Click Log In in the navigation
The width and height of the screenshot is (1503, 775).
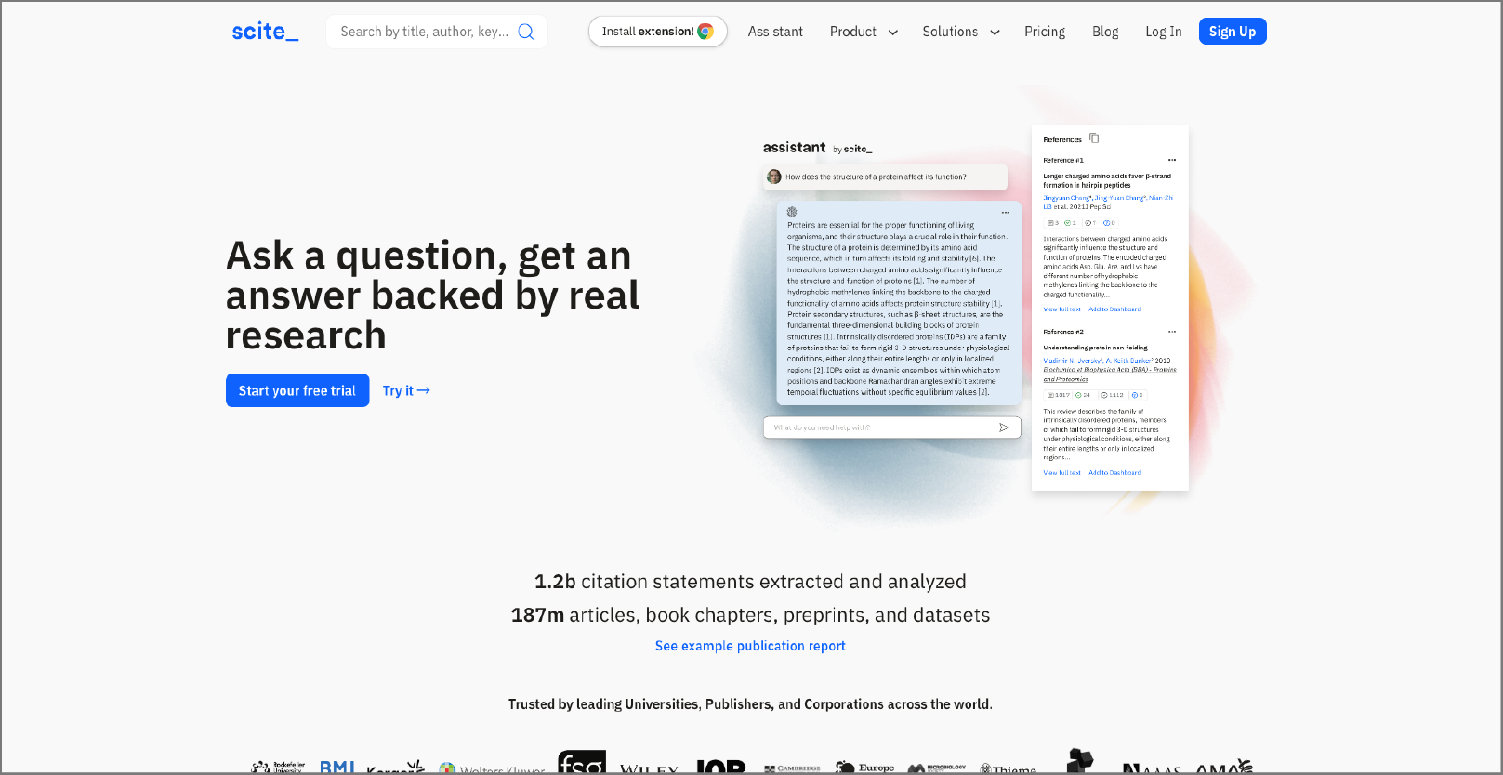click(1164, 32)
